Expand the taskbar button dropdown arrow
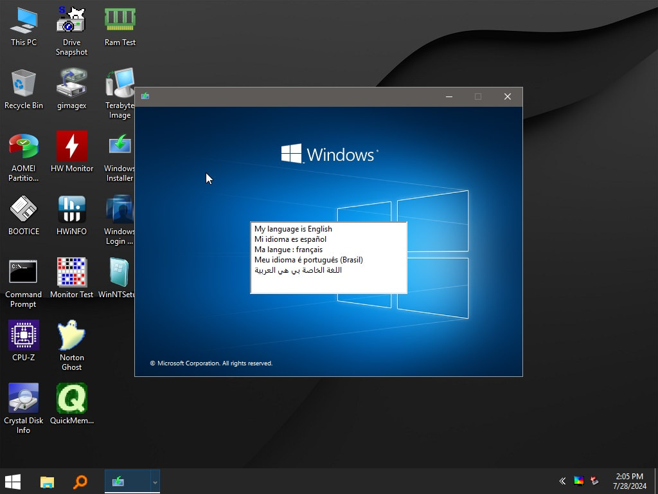 (155, 482)
